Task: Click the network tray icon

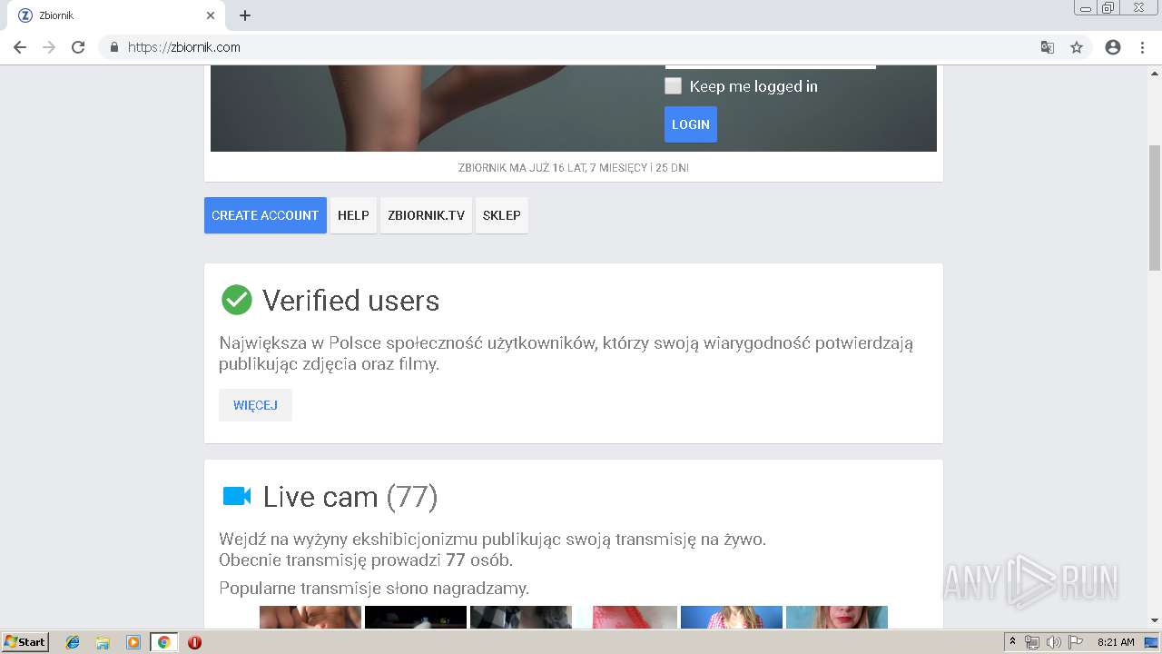Action: tap(1032, 642)
